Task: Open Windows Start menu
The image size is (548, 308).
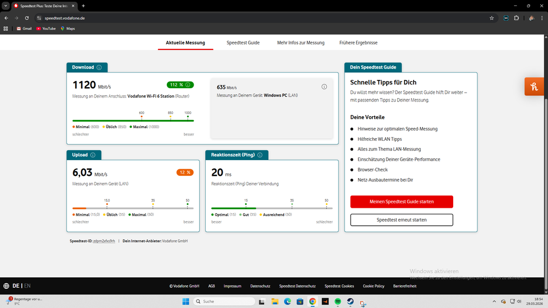Action: tap(185, 301)
